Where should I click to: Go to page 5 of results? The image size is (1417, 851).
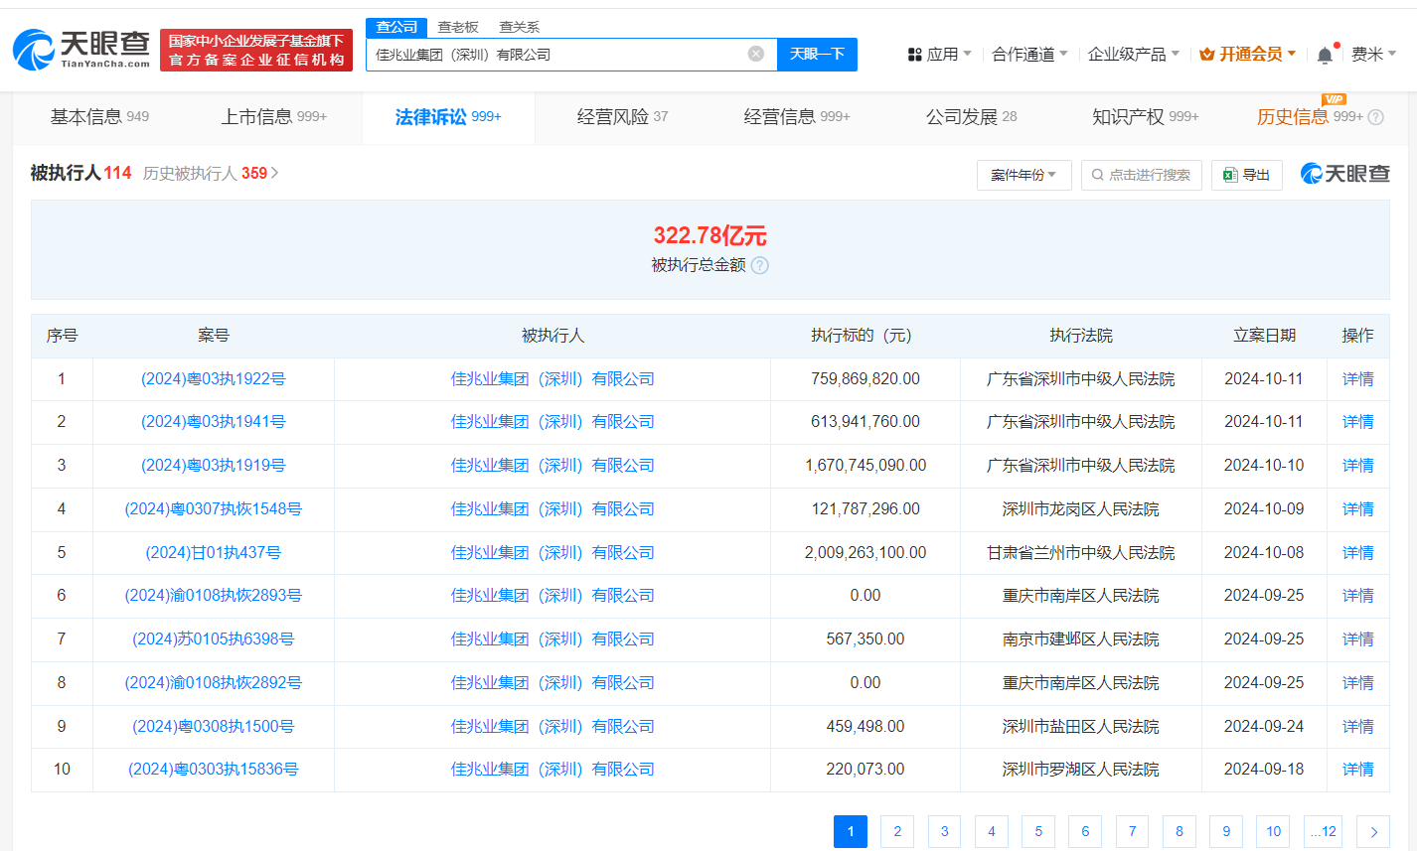[1038, 832]
